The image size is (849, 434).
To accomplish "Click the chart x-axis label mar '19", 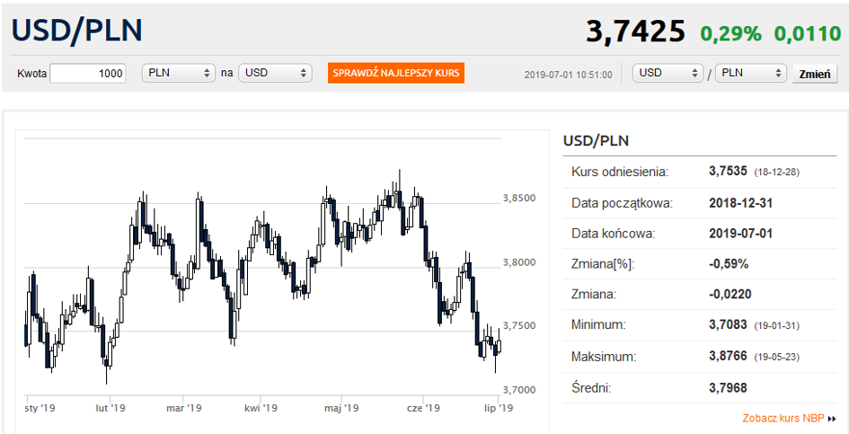I will point(185,407).
